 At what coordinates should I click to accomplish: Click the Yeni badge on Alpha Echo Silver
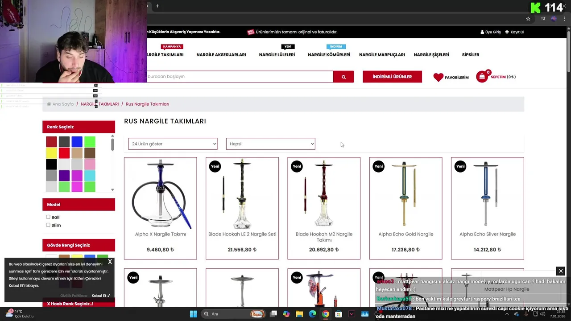click(460, 166)
